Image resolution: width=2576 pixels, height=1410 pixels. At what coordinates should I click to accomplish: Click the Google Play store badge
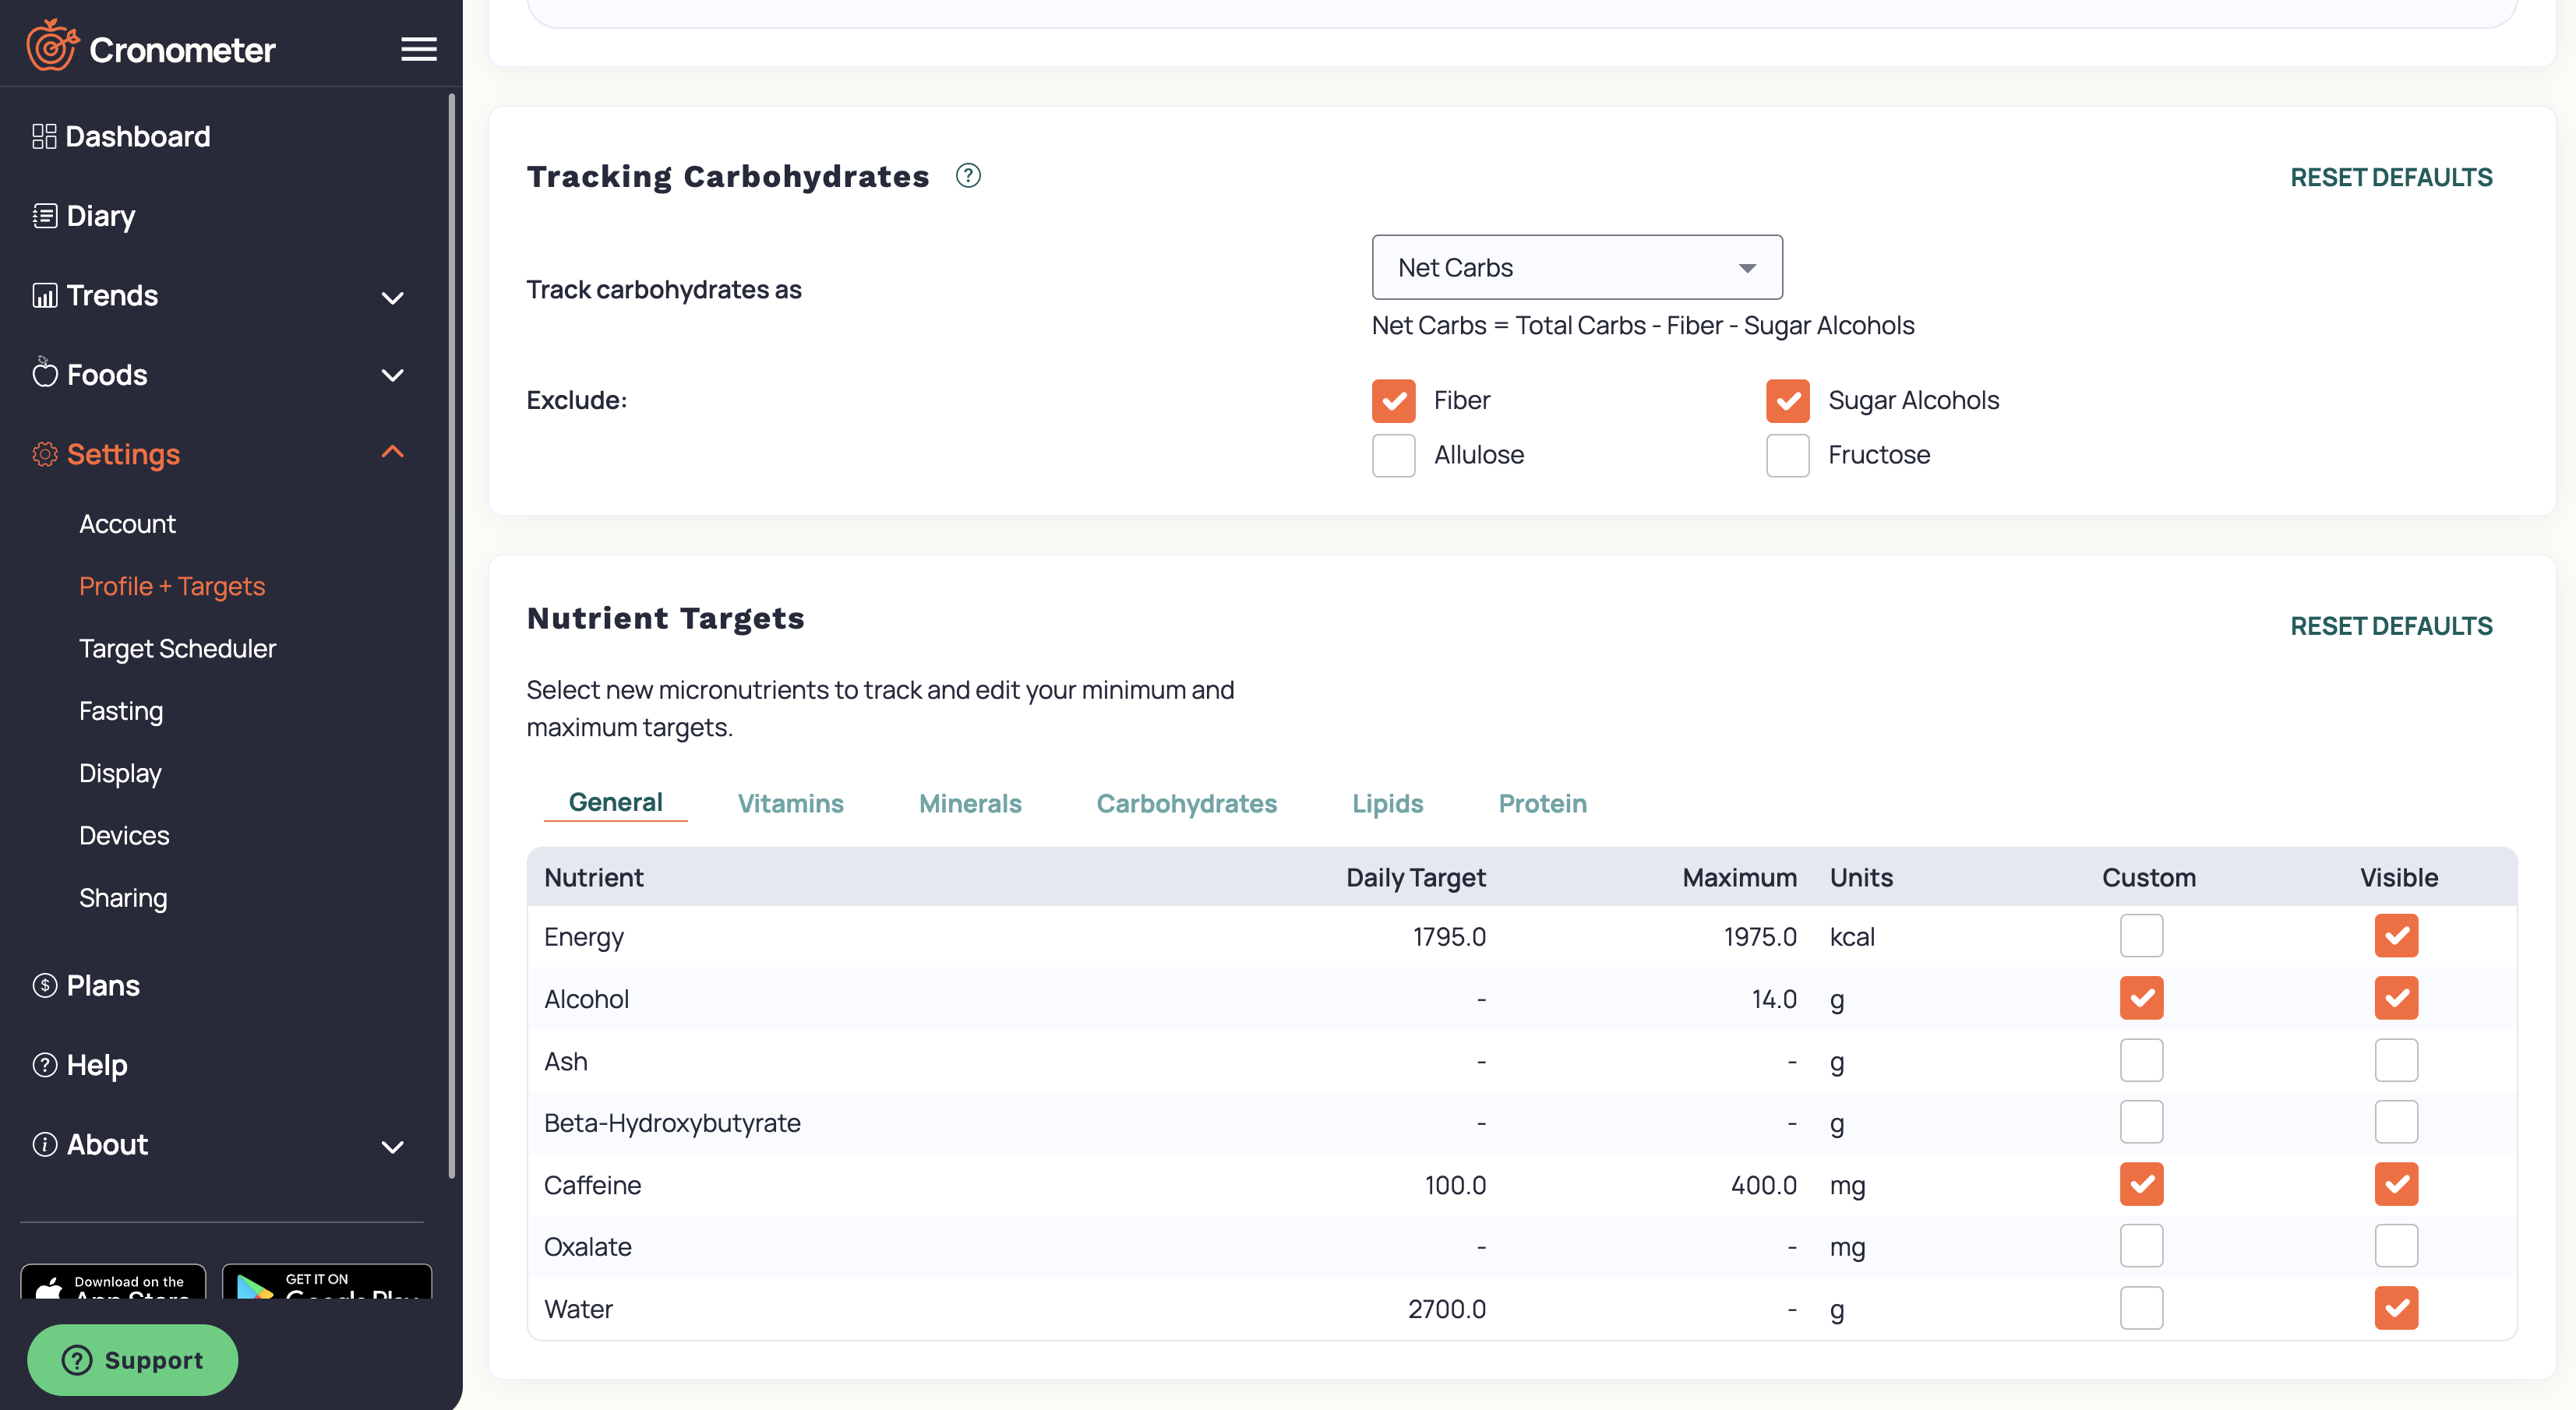coord(327,1282)
